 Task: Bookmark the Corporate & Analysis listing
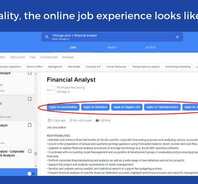pyautogui.click(x=30, y=151)
